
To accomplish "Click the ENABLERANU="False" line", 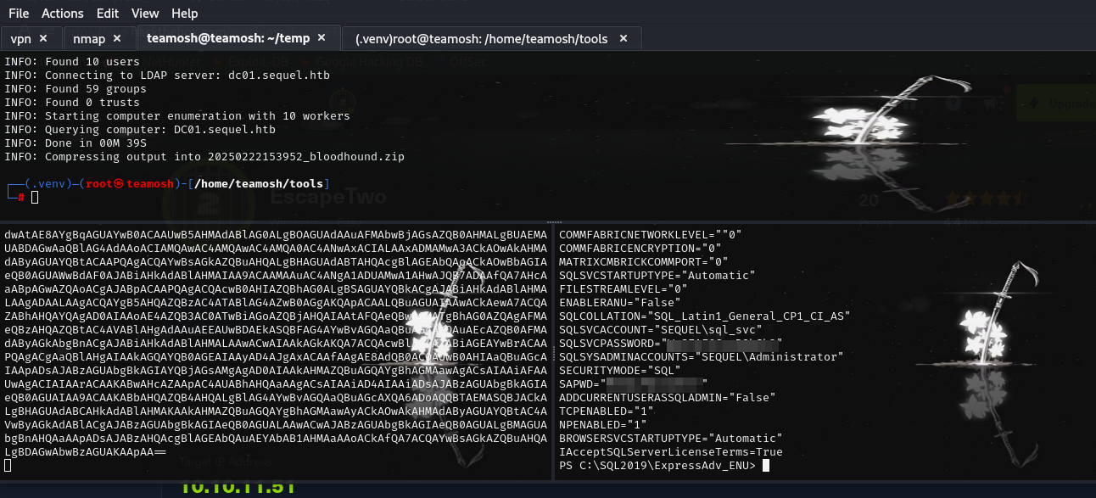I will 620,301.
